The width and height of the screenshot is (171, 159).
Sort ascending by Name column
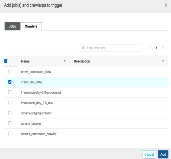coord(64,61)
